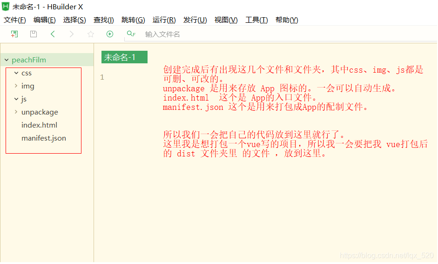Viewport: 438px width, 264px height.
Task: Select the peachFilm project root
Action: pyautogui.click(x=47, y=60)
